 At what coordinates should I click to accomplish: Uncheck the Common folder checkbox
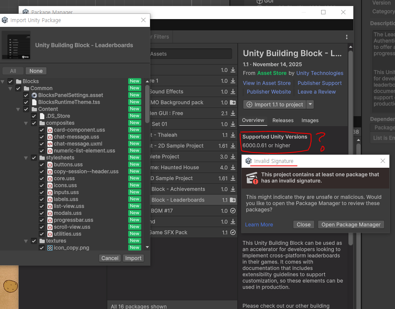(18, 88)
